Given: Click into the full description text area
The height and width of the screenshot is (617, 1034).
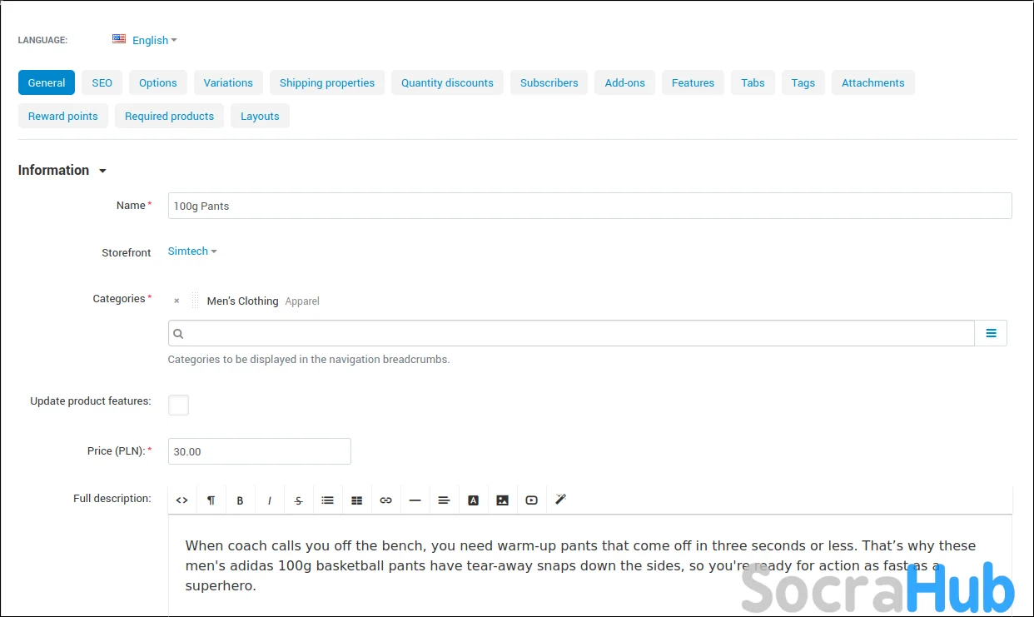Looking at the screenshot, I should click(x=590, y=566).
